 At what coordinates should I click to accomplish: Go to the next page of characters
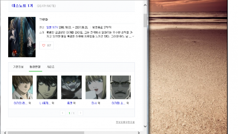point(81,113)
